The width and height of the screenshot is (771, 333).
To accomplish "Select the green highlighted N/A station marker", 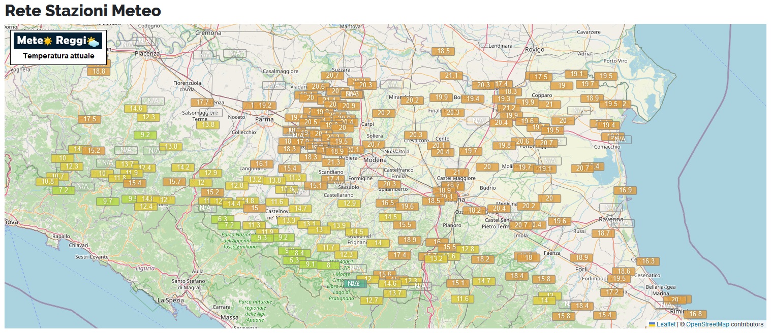I will [x=354, y=283].
